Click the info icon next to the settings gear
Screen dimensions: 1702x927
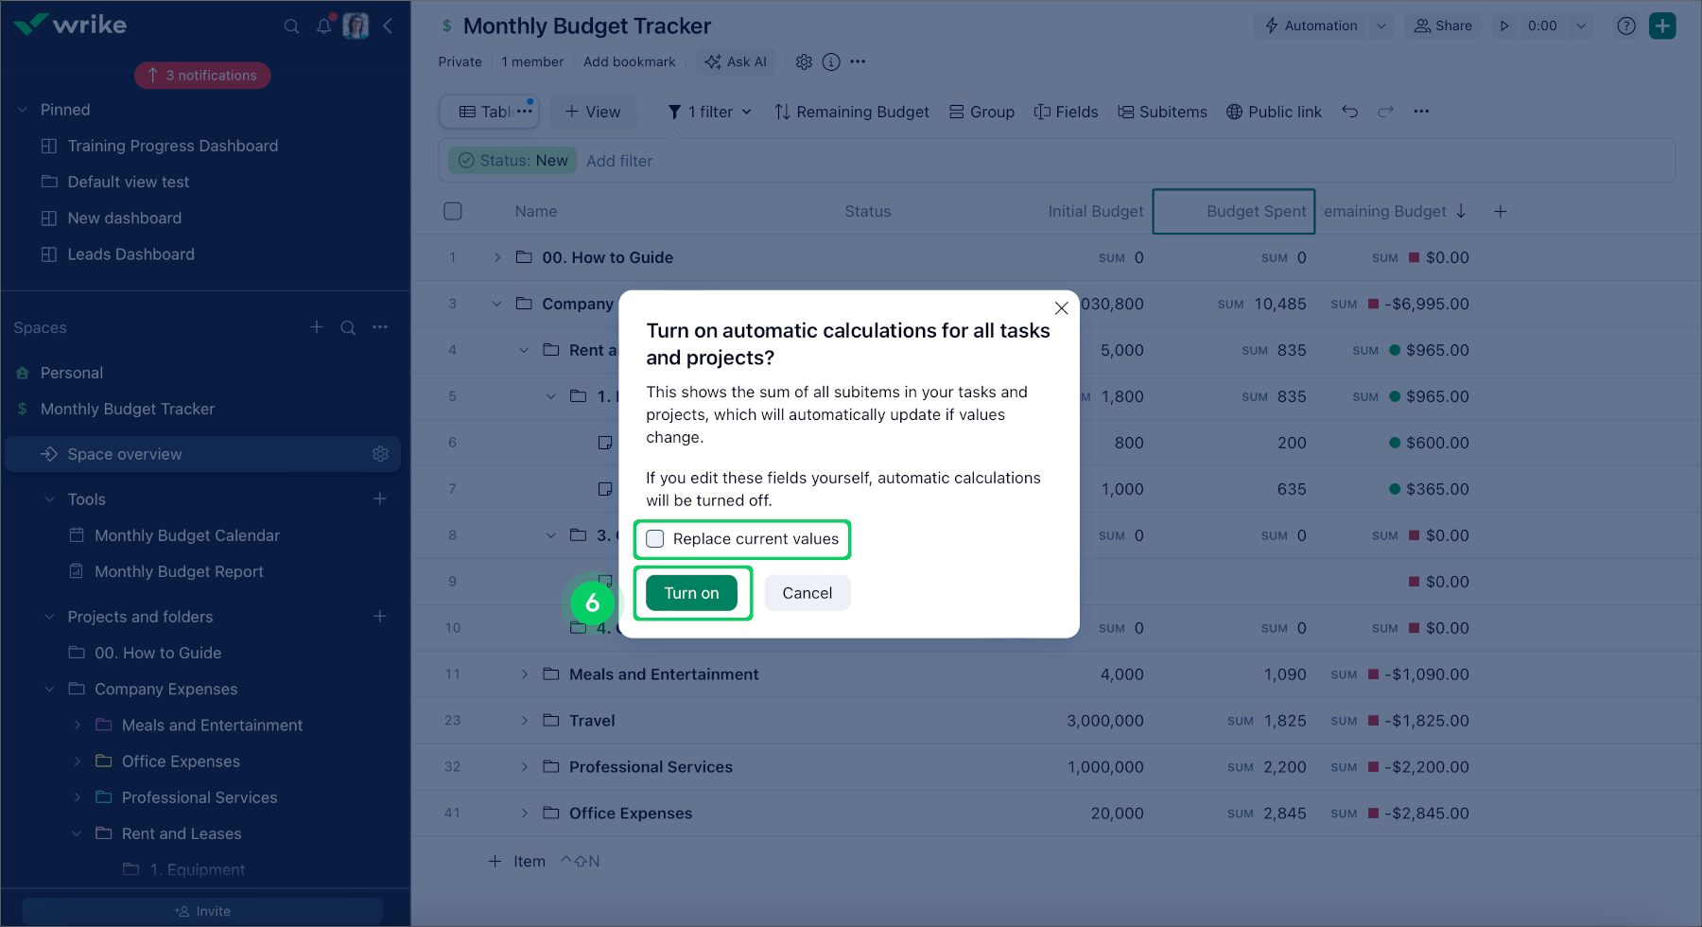point(831,61)
